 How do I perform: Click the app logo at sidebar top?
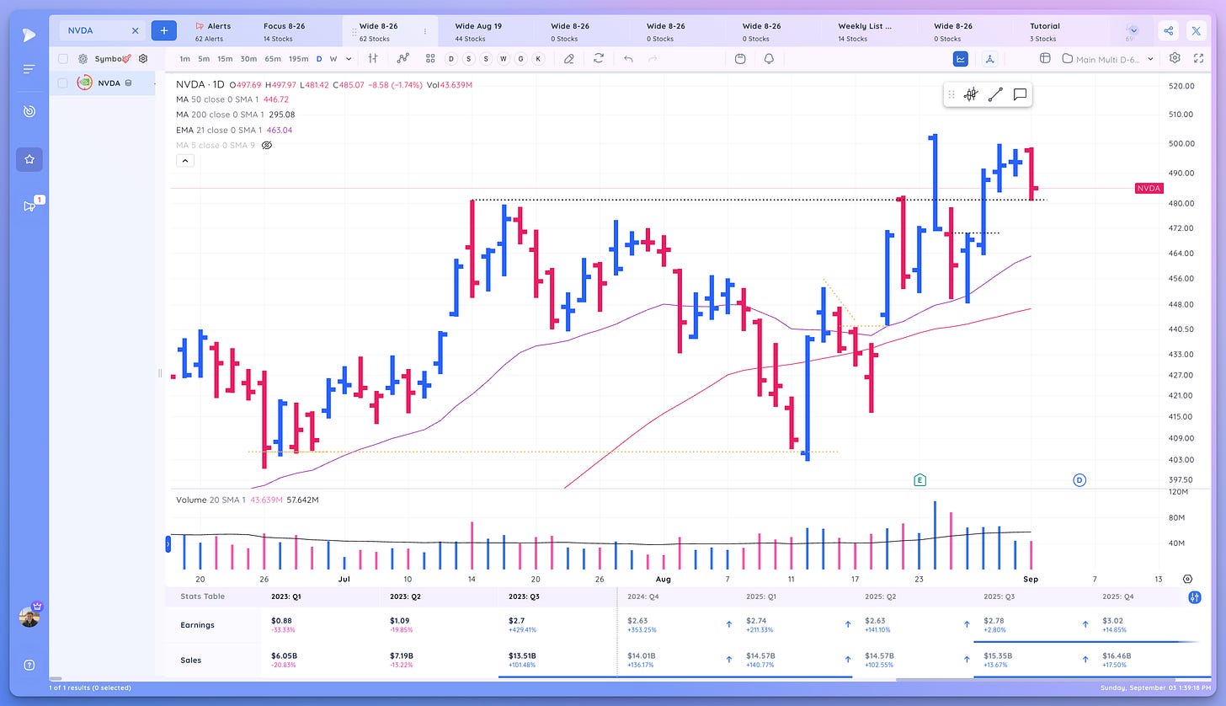29,35
